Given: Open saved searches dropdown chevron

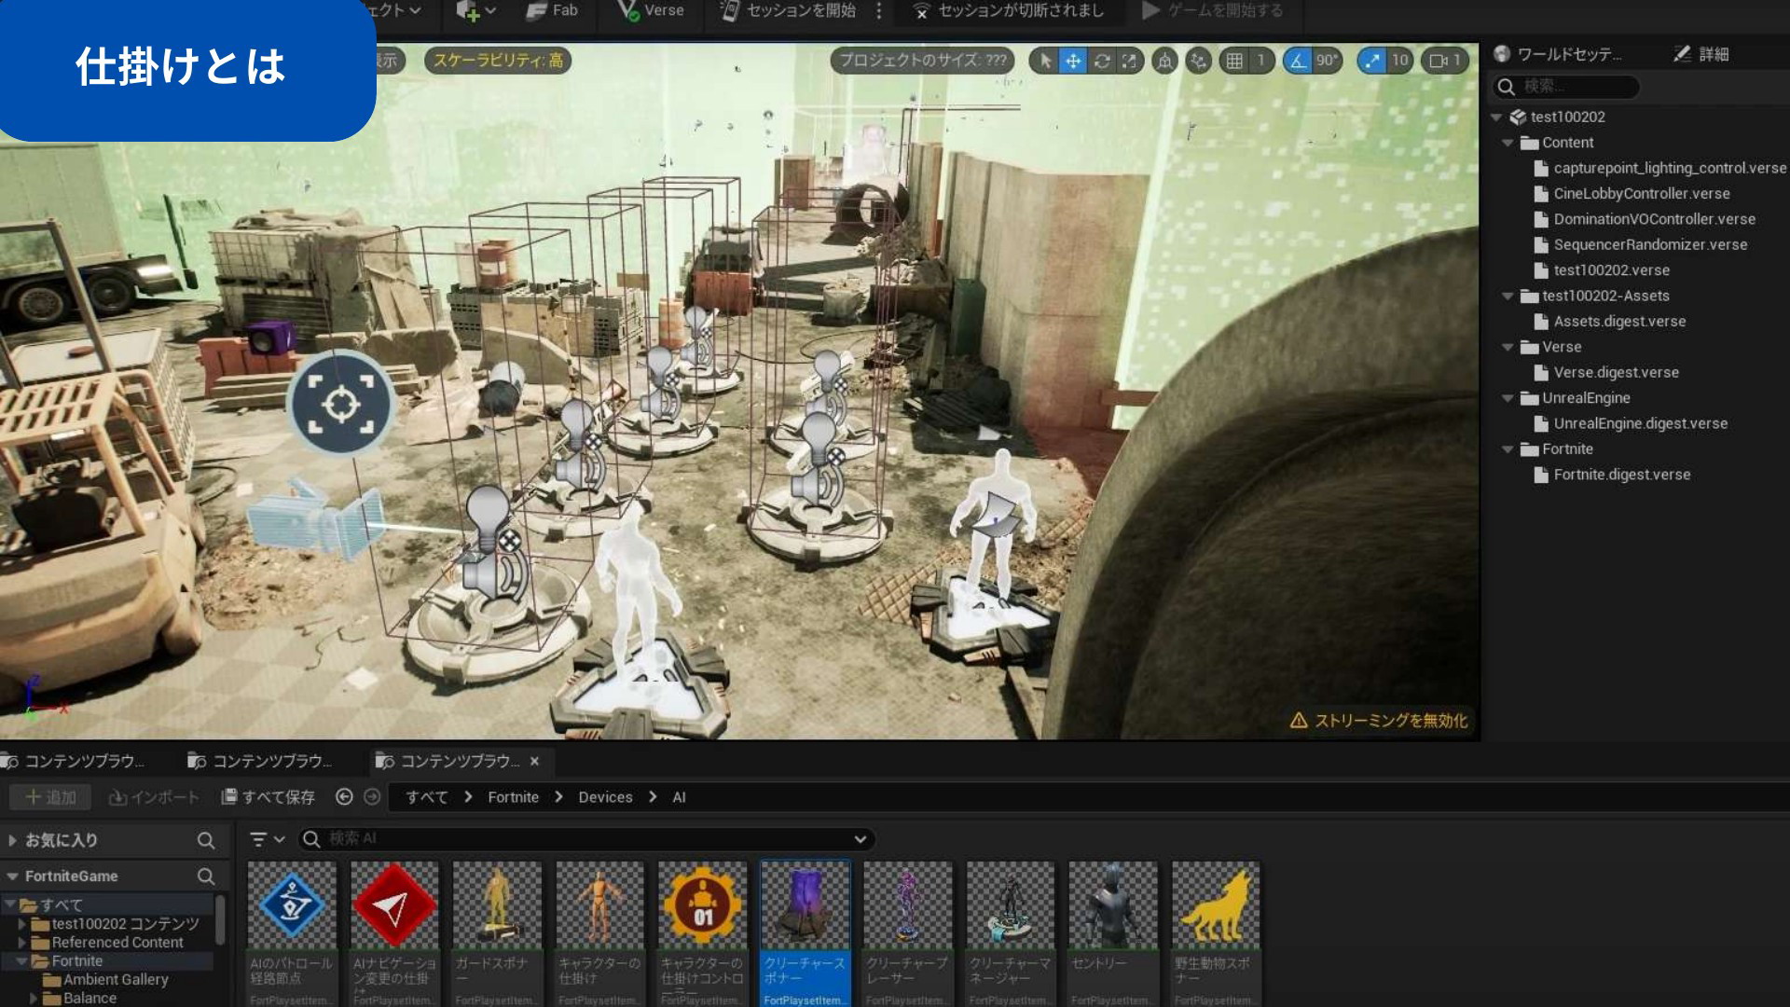Looking at the screenshot, I should coord(861,839).
